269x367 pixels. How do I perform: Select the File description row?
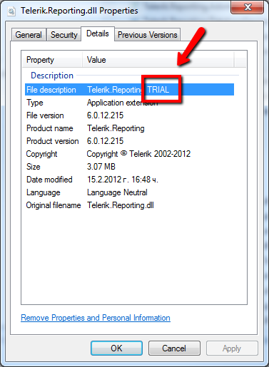[x=129, y=90]
